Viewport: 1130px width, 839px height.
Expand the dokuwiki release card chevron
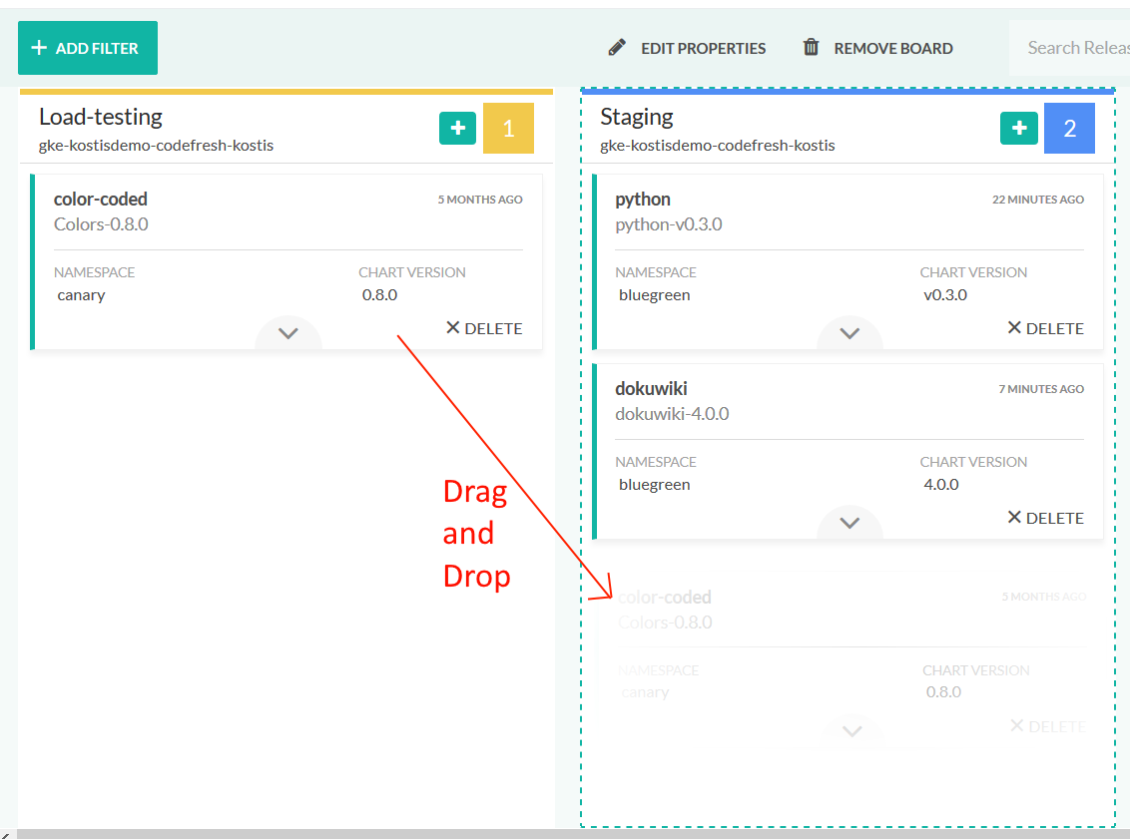click(x=849, y=522)
